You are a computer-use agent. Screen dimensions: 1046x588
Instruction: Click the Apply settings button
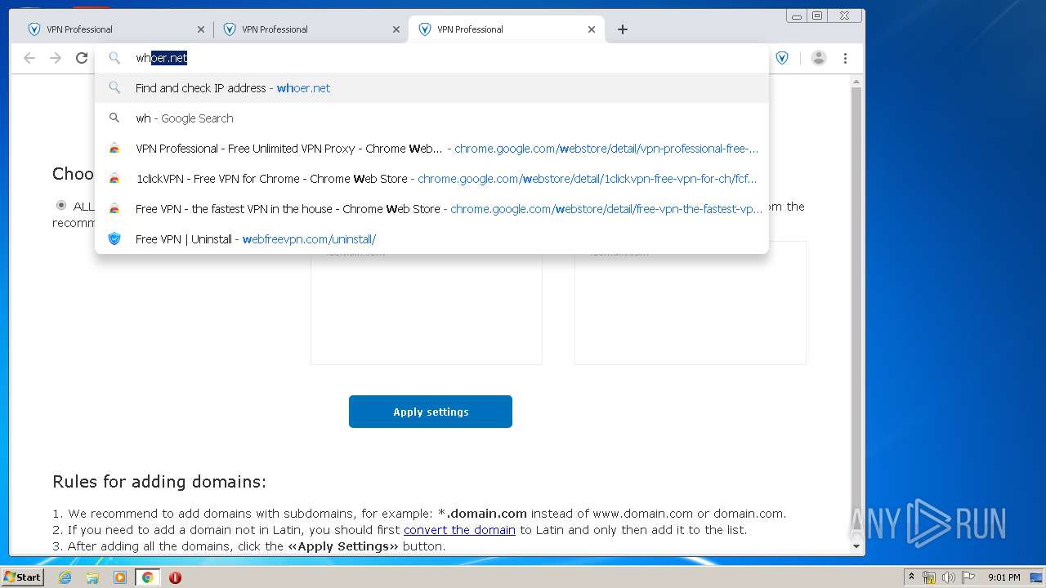tap(431, 412)
